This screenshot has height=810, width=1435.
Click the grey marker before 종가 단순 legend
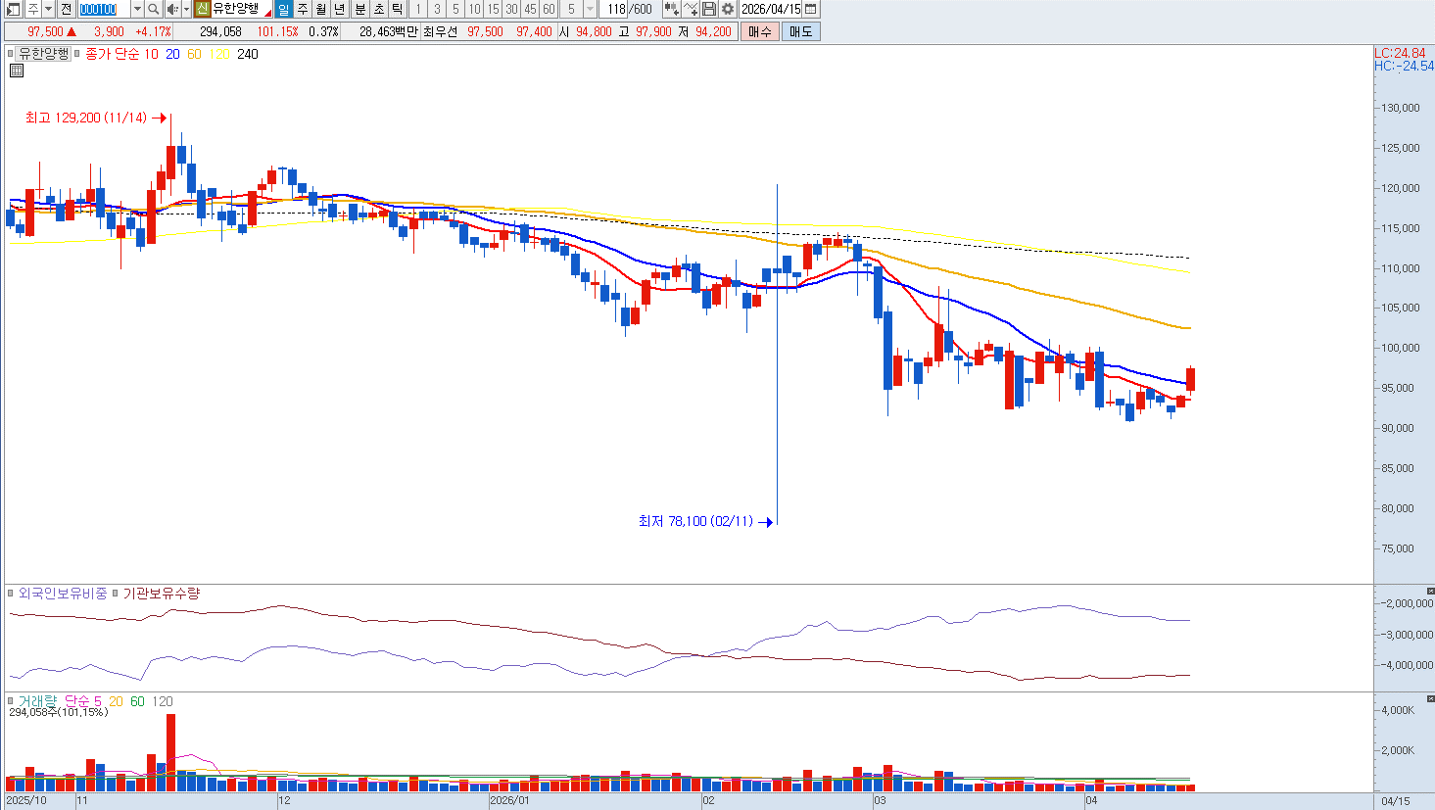pyautogui.click(x=78, y=54)
